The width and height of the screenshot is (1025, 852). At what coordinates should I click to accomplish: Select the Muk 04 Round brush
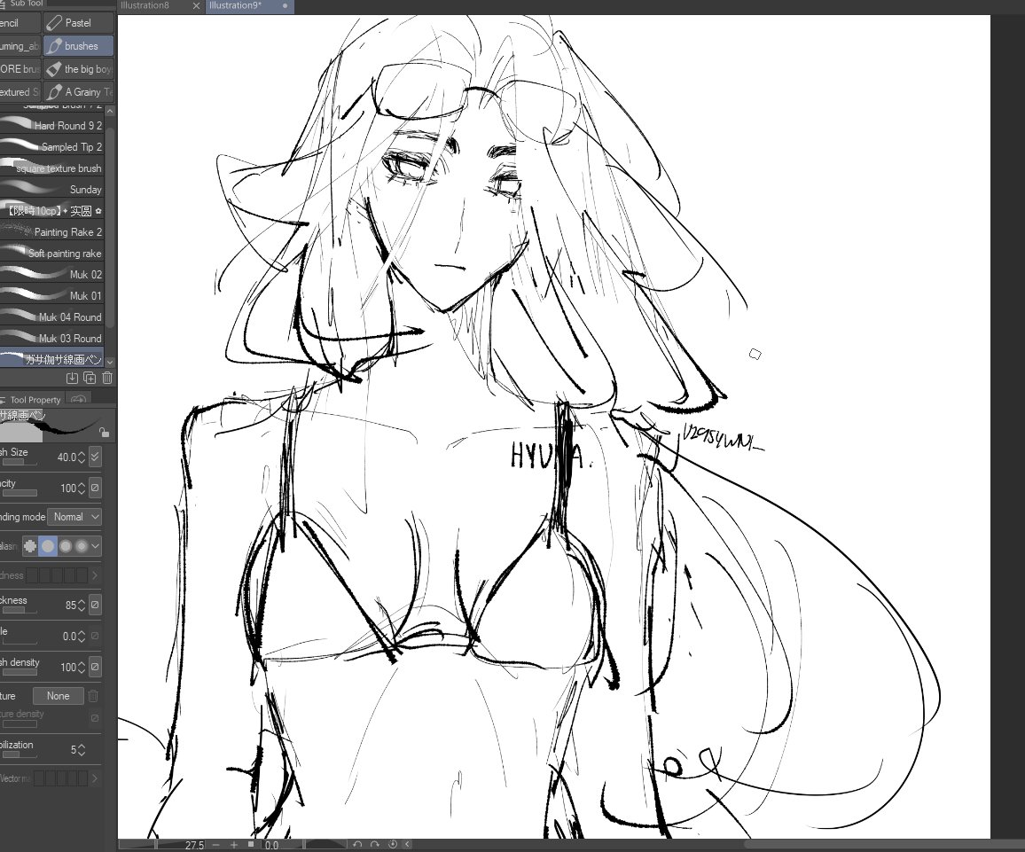point(51,317)
